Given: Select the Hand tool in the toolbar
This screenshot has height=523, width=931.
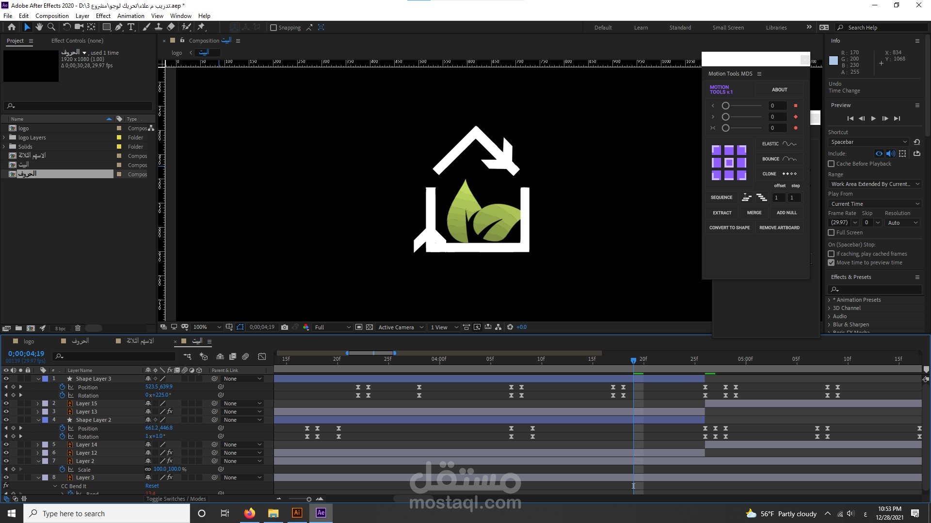Looking at the screenshot, I should [39, 27].
